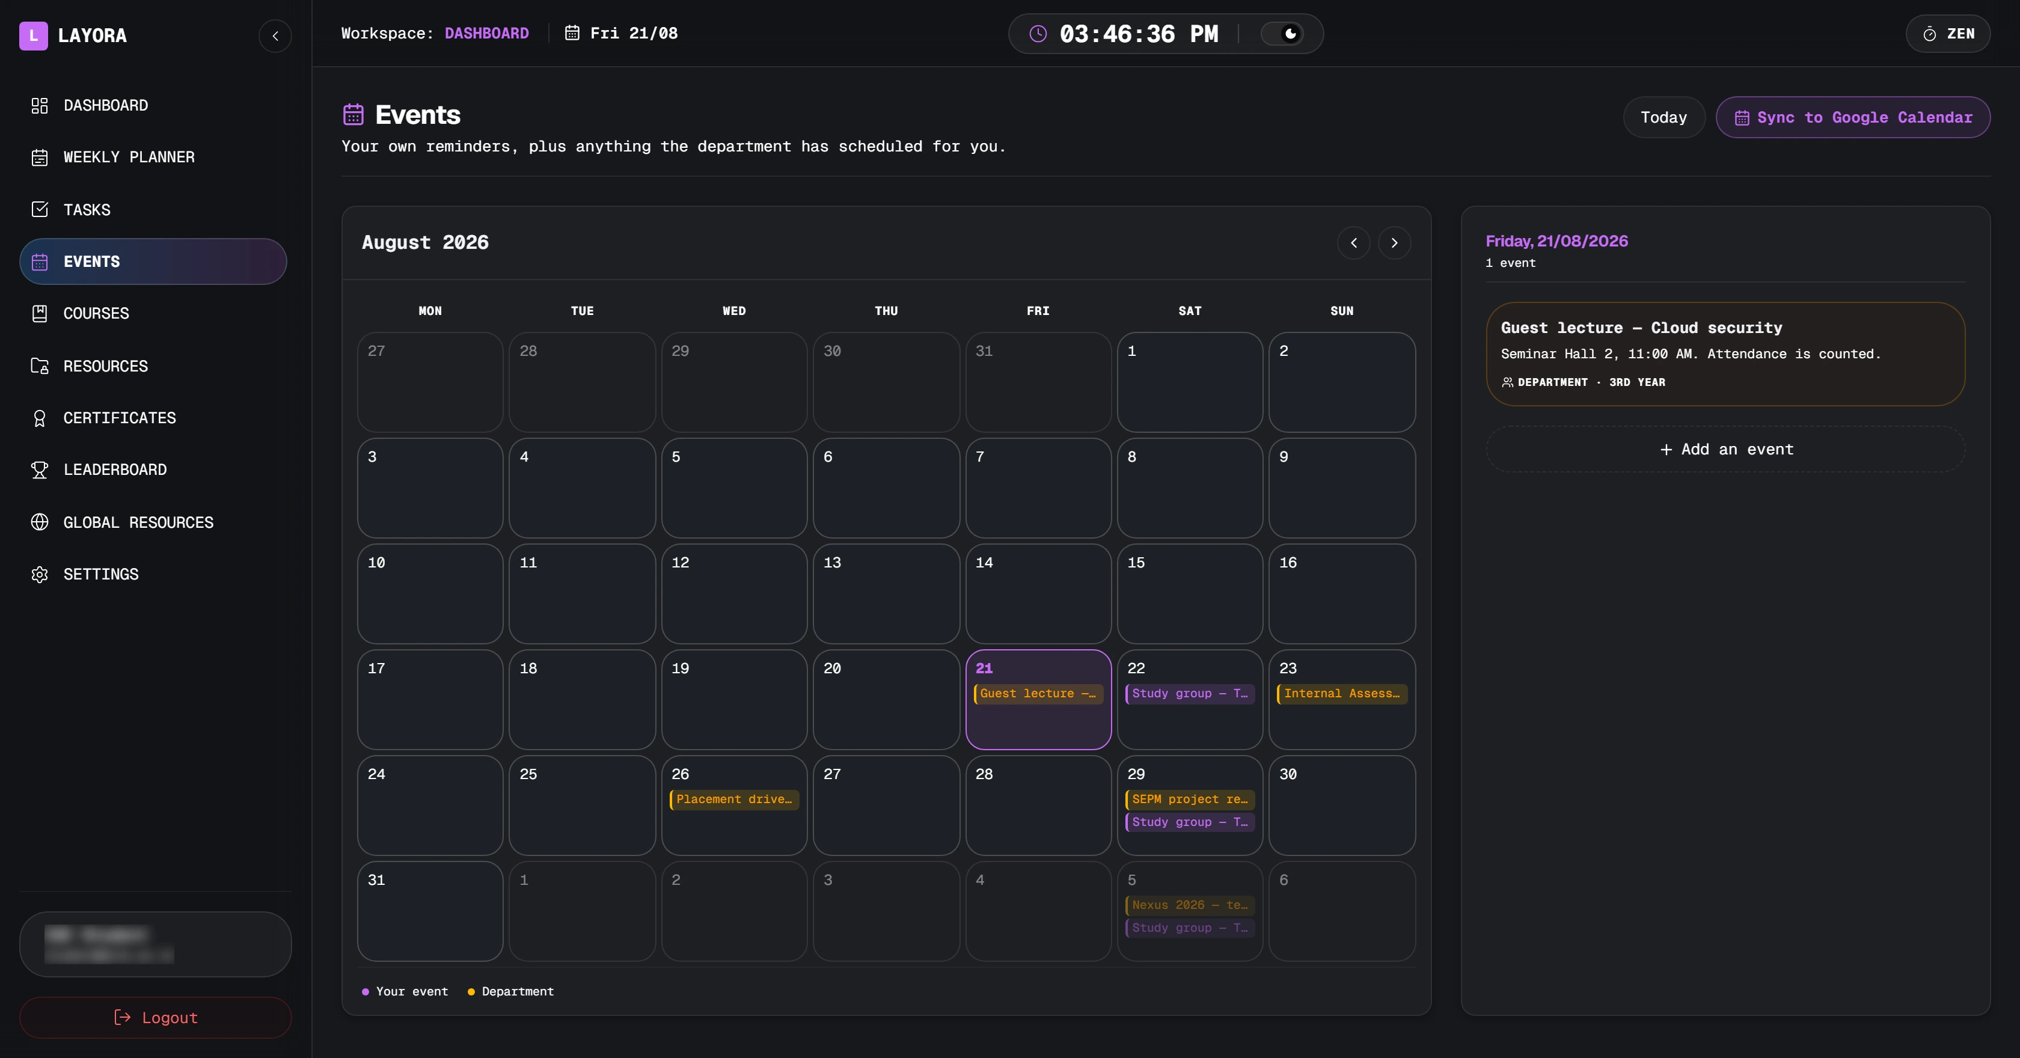Screen dimensions: 2020x1058
Task: Click the Resources folder icon
Action: coord(39,366)
